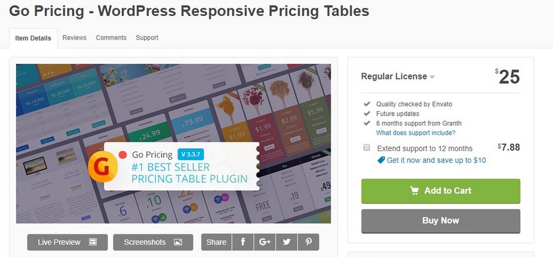Expand the Regular License dropdown arrow

pos(432,77)
